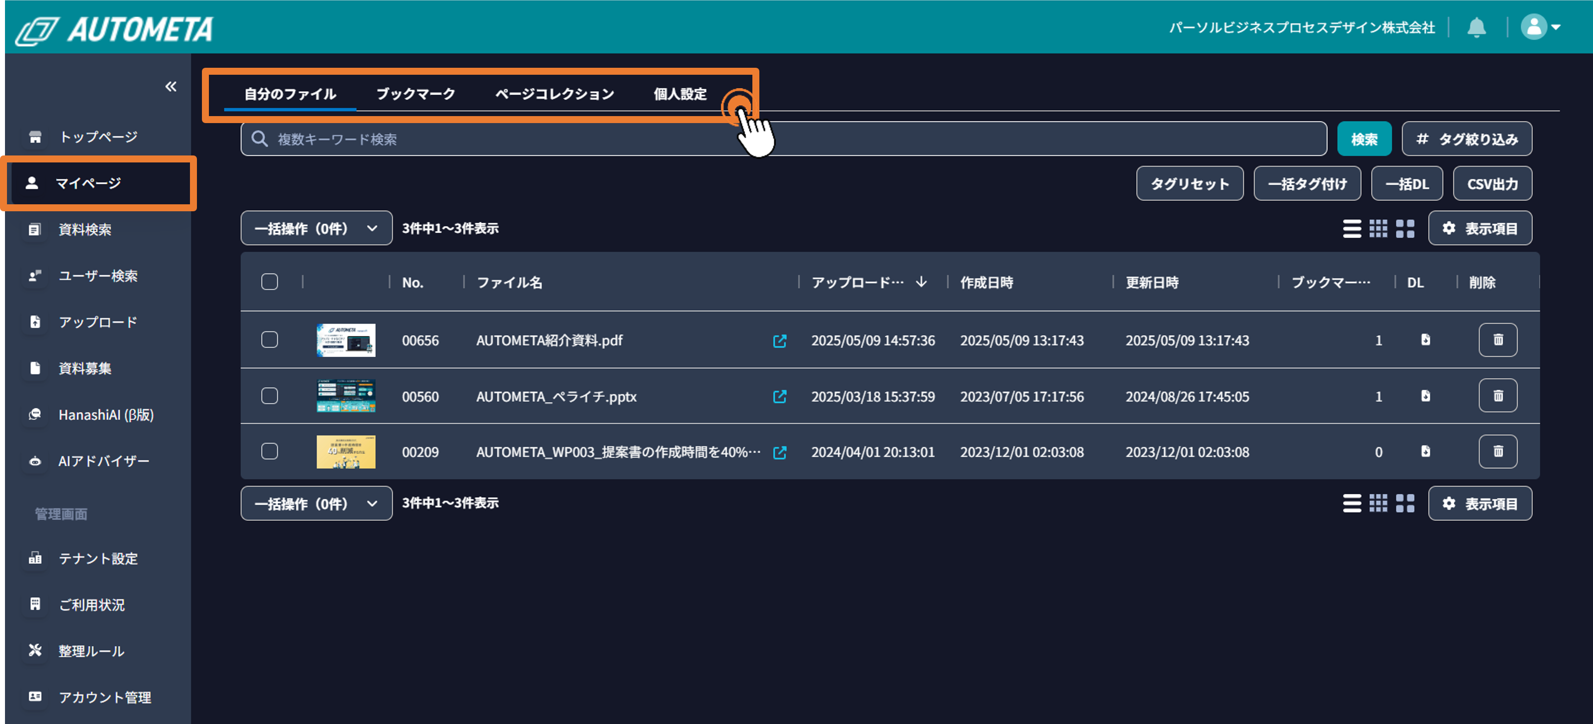Switch to the ブックマーク tab

click(x=415, y=94)
